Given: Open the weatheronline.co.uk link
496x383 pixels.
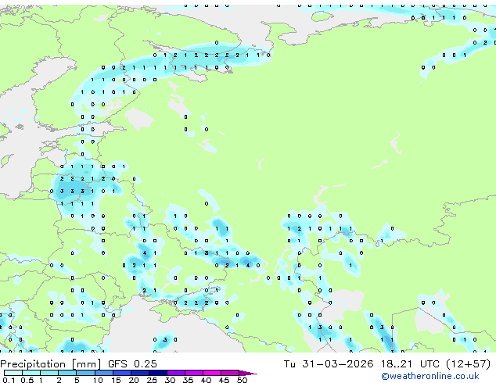Looking at the screenshot, I should pyautogui.click(x=430, y=376).
